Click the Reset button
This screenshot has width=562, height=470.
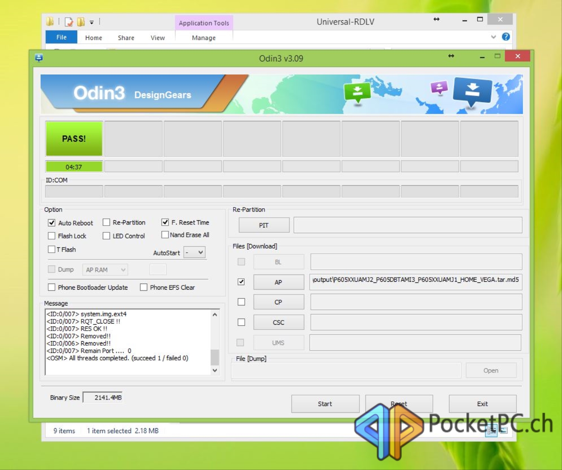click(x=399, y=404)
